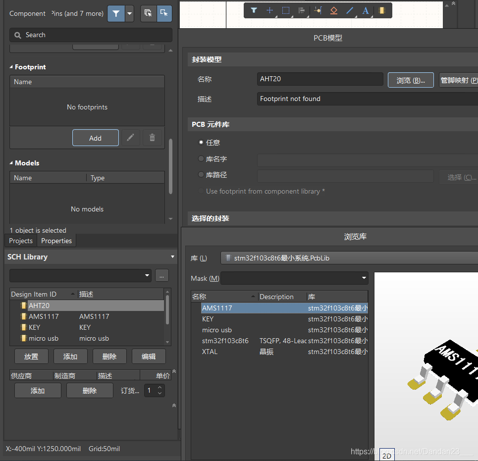Collapse the Footprint section
Screen dimensions: 478x461
(x=12, y=67)
